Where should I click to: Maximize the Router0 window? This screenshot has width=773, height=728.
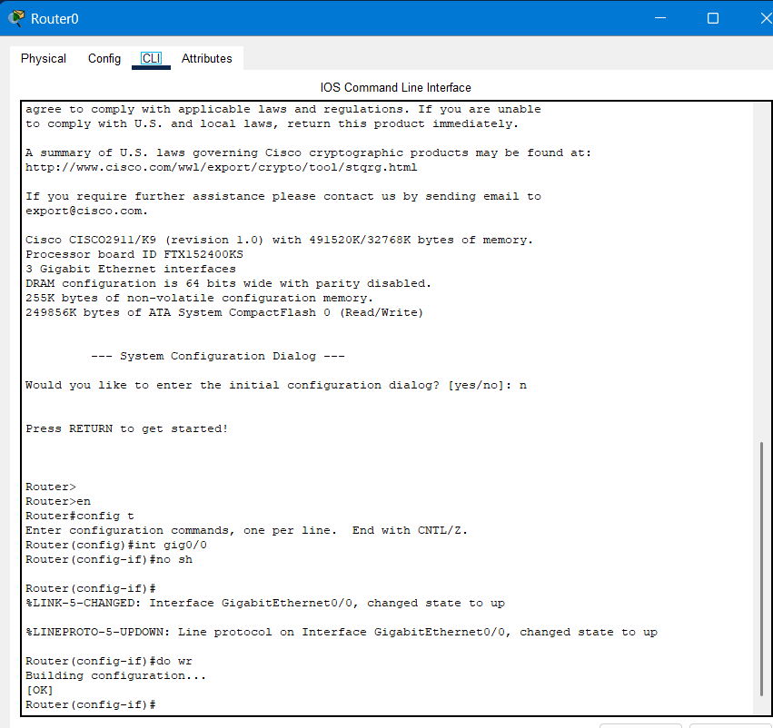coord(712,18)
